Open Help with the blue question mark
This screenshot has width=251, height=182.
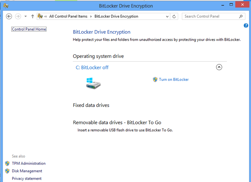[246, 25]
